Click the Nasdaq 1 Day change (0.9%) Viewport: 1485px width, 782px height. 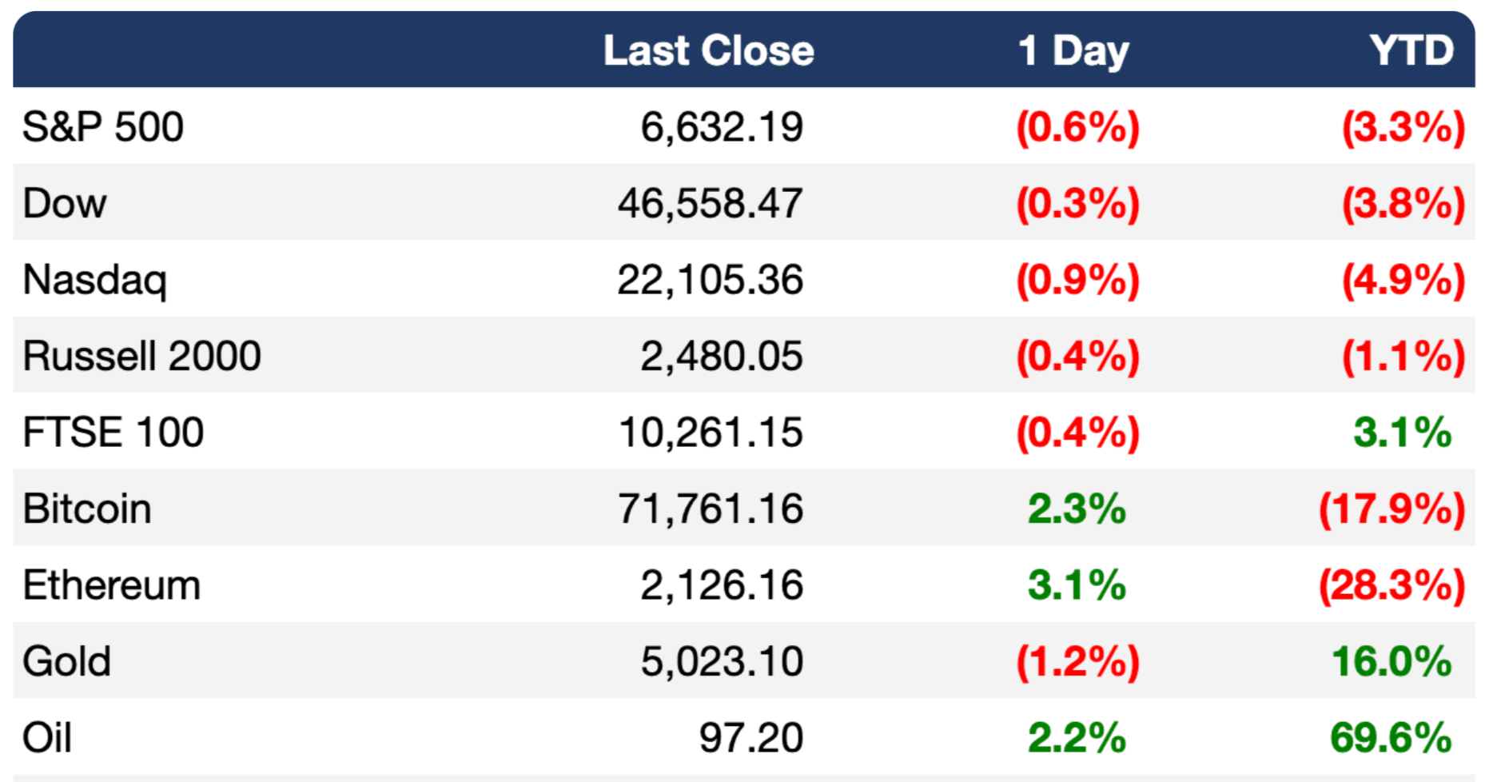(x=1077, y=280)
